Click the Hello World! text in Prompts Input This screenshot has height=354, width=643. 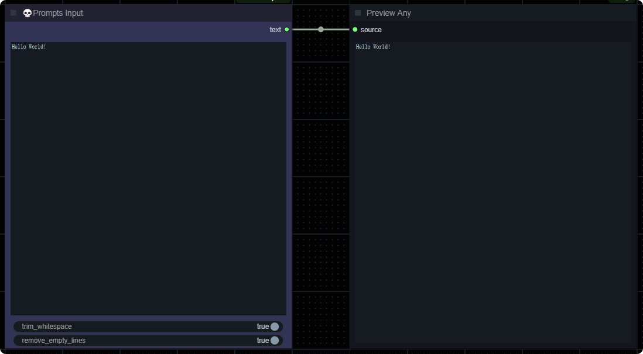pos(29,47)
